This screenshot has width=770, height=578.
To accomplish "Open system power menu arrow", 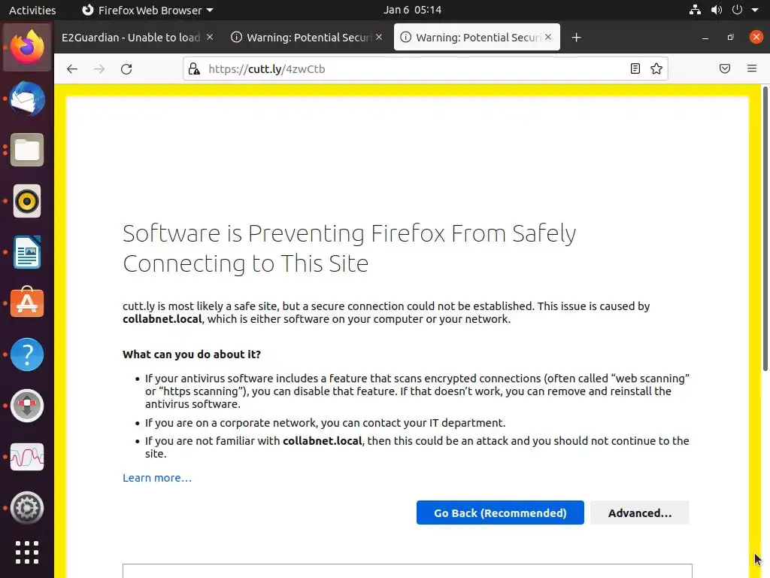I will pyautogui.click(x=755, y=11).
